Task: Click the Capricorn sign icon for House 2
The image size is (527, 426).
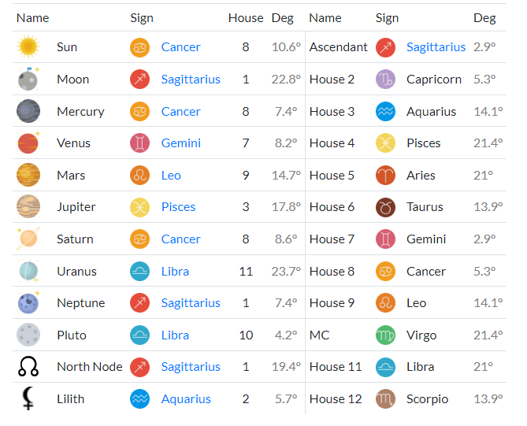Action: (385, 80)
